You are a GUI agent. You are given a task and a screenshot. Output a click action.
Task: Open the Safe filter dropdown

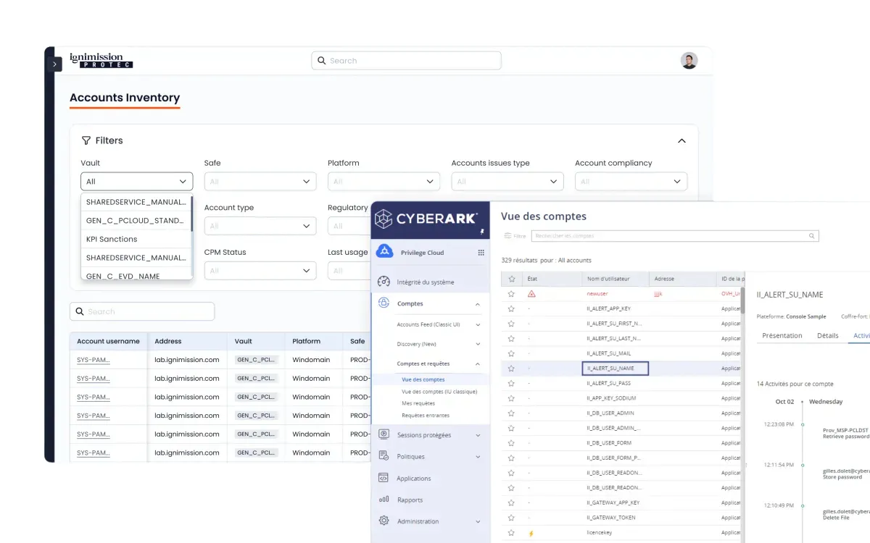click(260, 182)
